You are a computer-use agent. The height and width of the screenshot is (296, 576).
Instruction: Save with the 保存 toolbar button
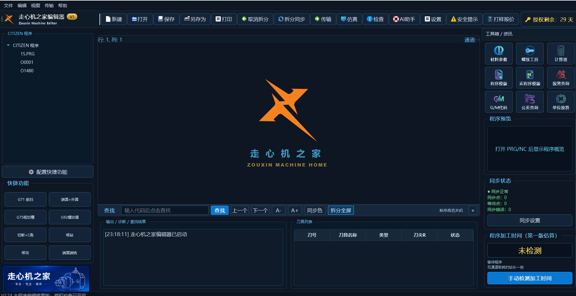pyautogui.click(x=166, y=19)
